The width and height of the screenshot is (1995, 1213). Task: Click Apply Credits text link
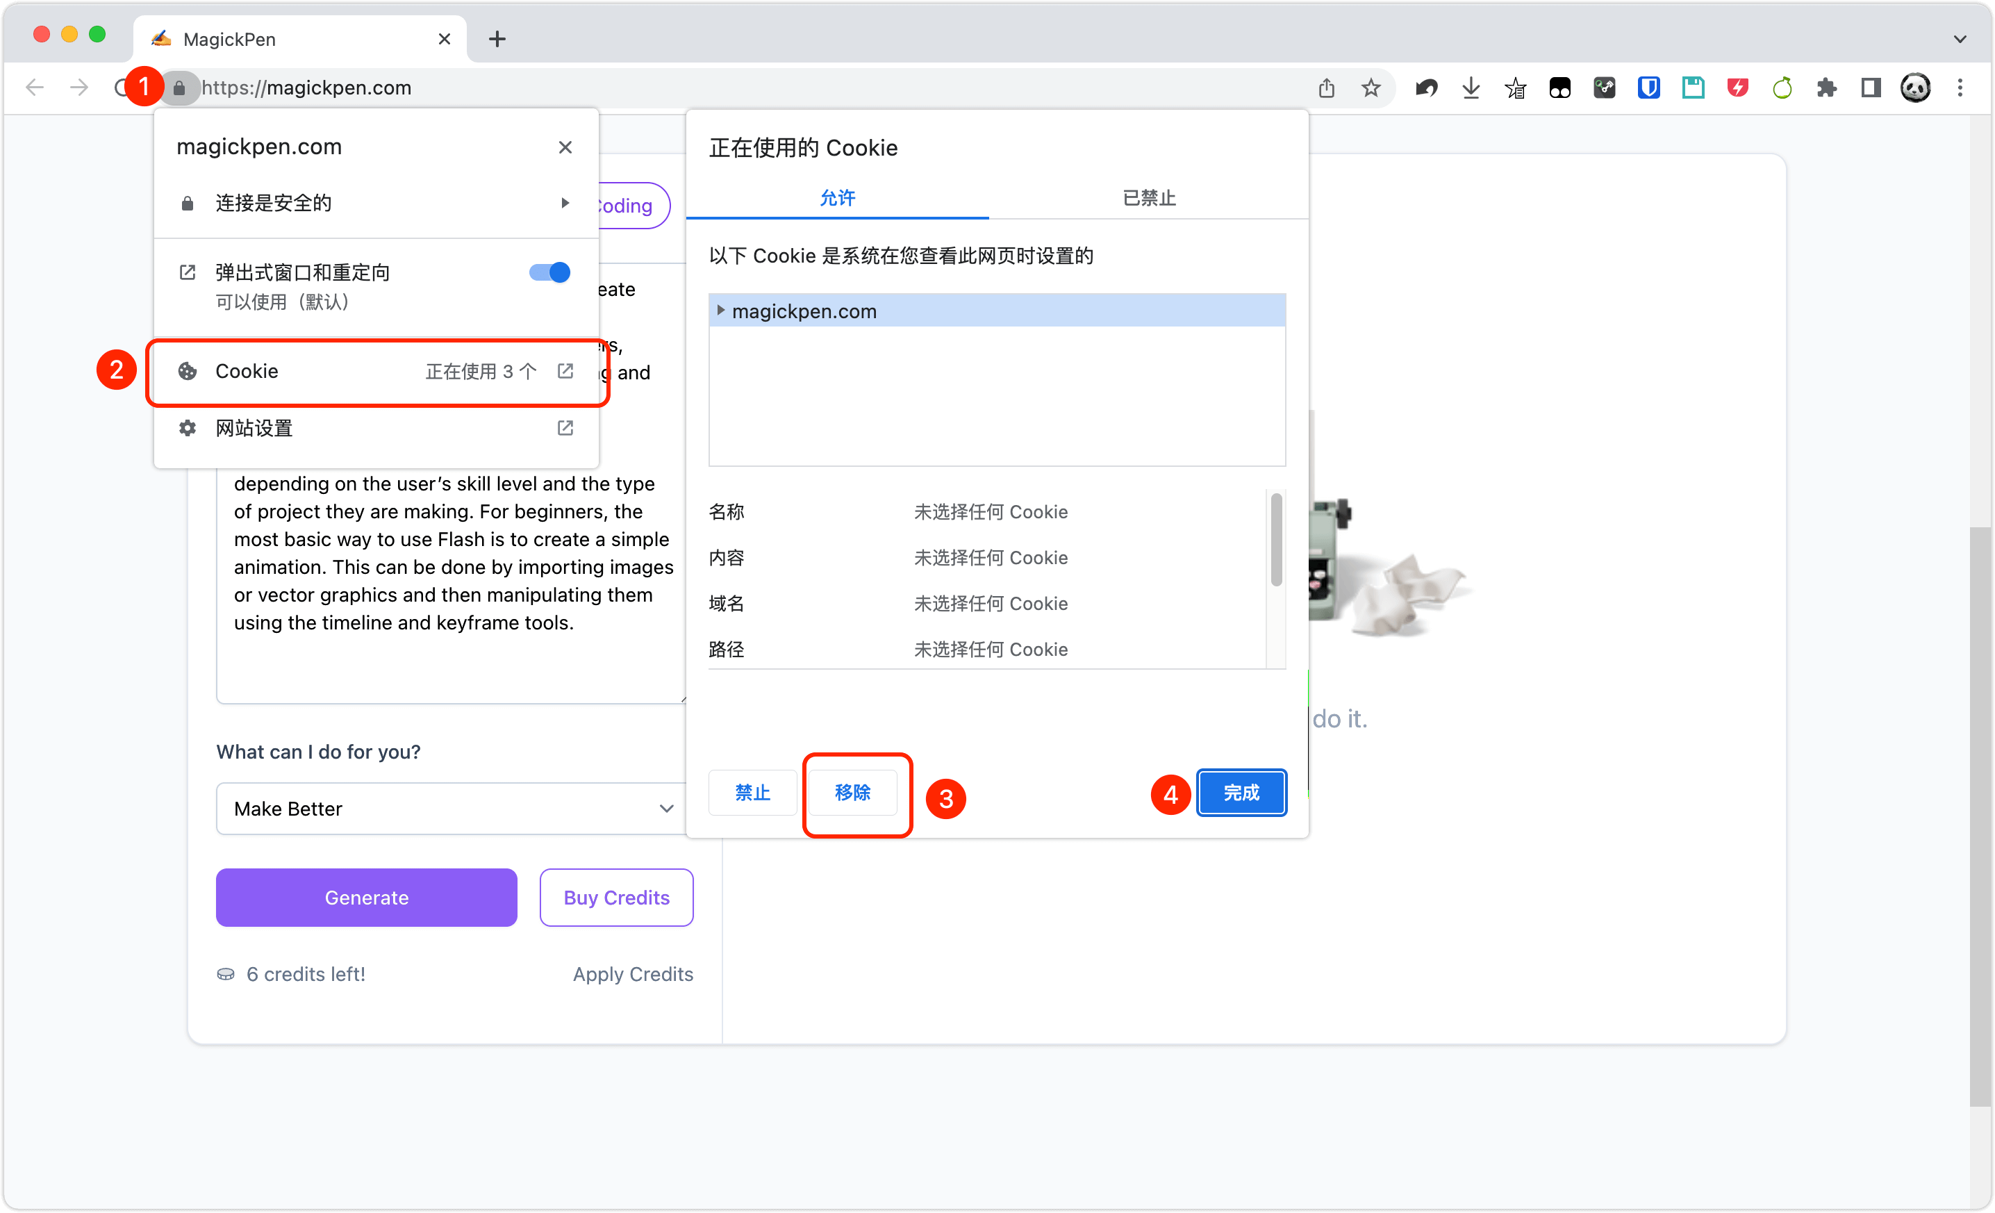633,974
